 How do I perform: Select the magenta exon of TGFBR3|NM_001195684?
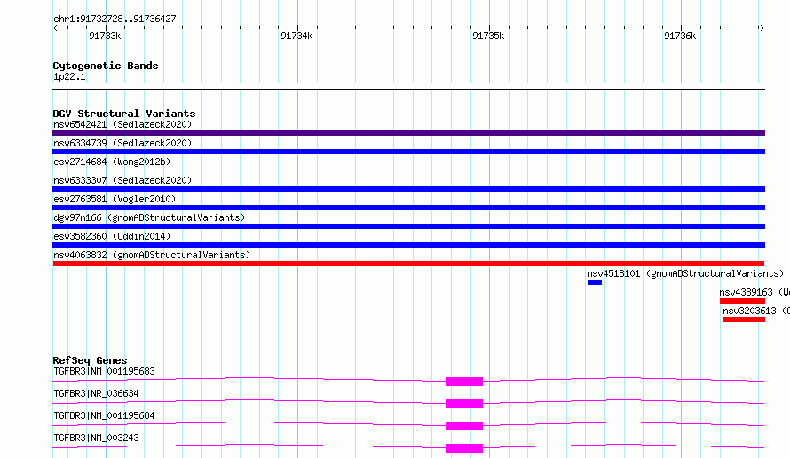coord(464,426)
